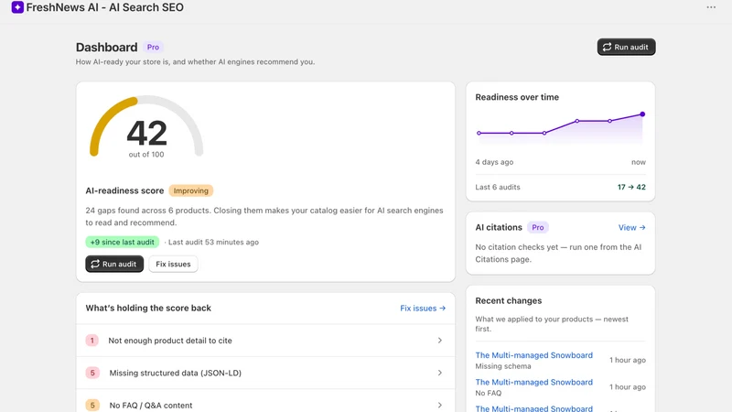The image size is (732, 412).
Task: Click the count badge 5 for FAQ issue
Action: 92,405
